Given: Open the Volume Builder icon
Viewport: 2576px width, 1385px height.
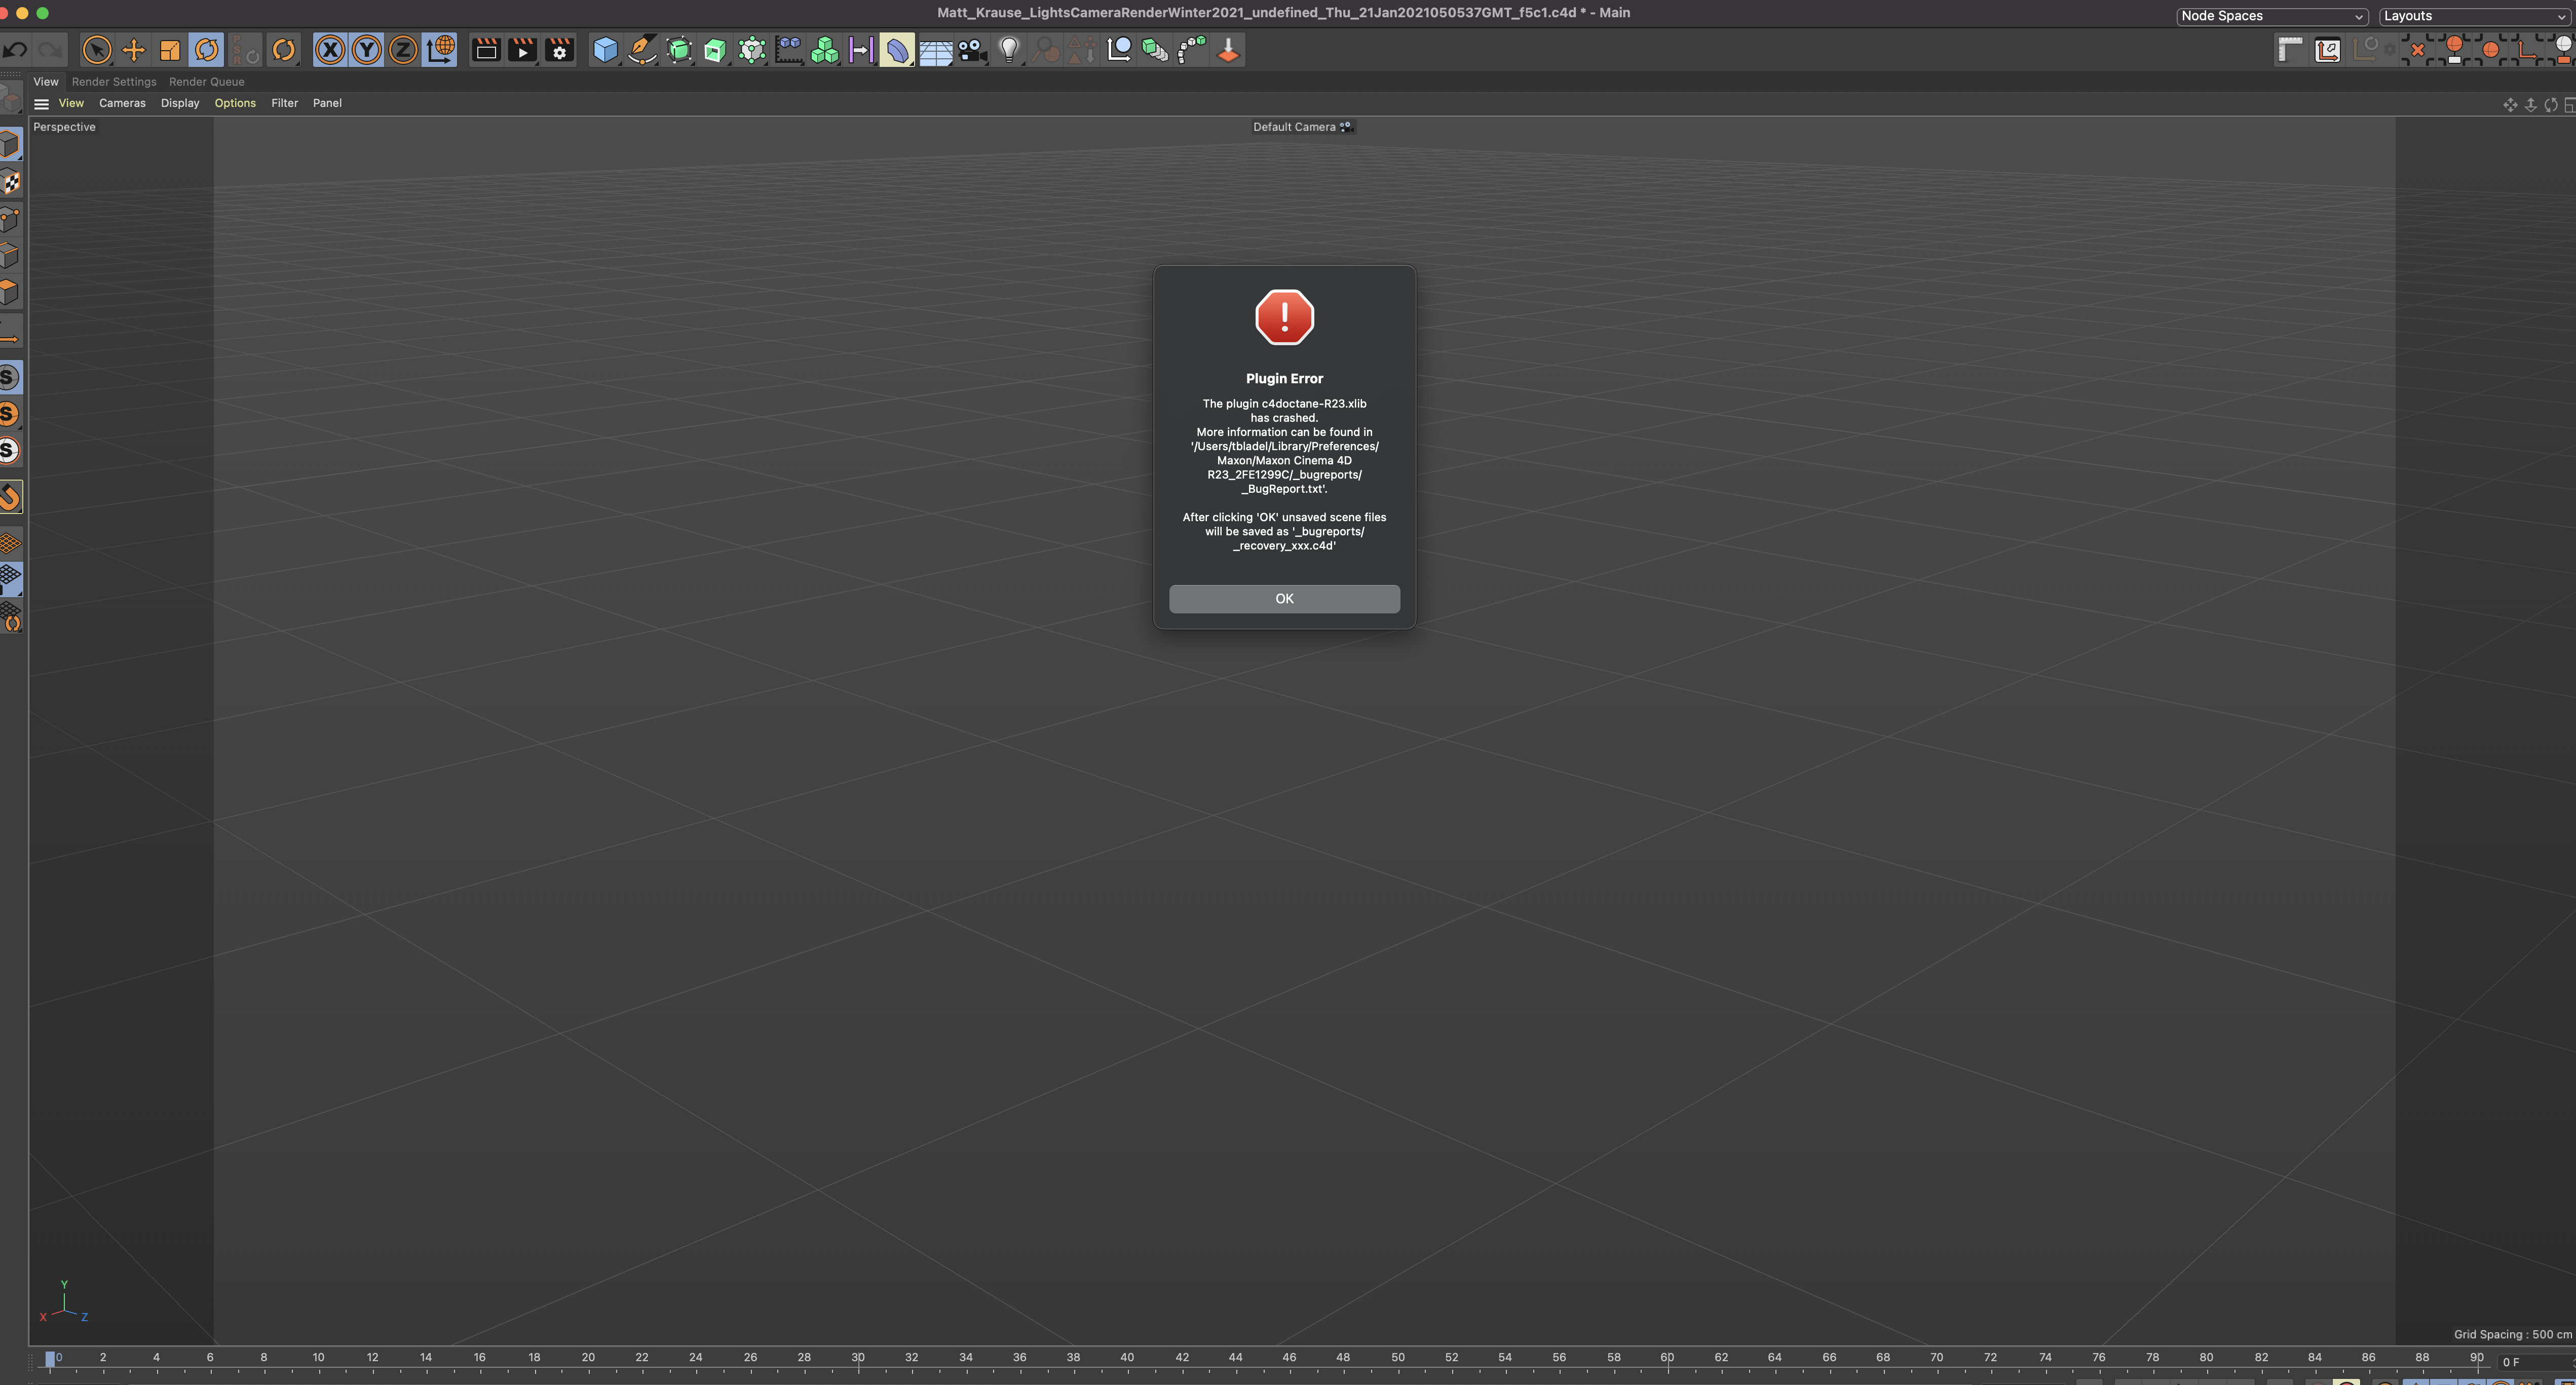Looking at the screenshot, I should click(x=789, y=50).
